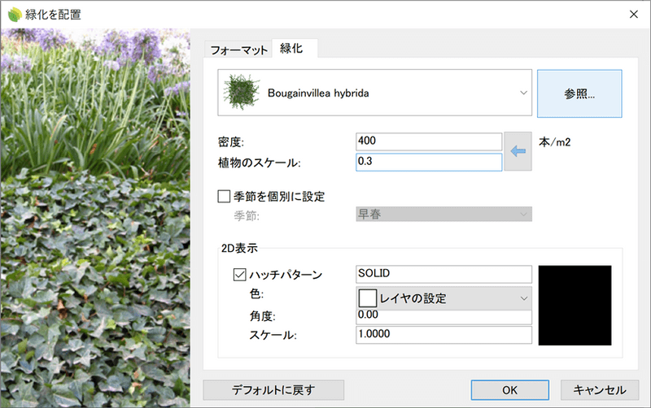Enable 季節を個別に設定 checkbox
This screenshot has width=651, height=408.
(224, 196)
